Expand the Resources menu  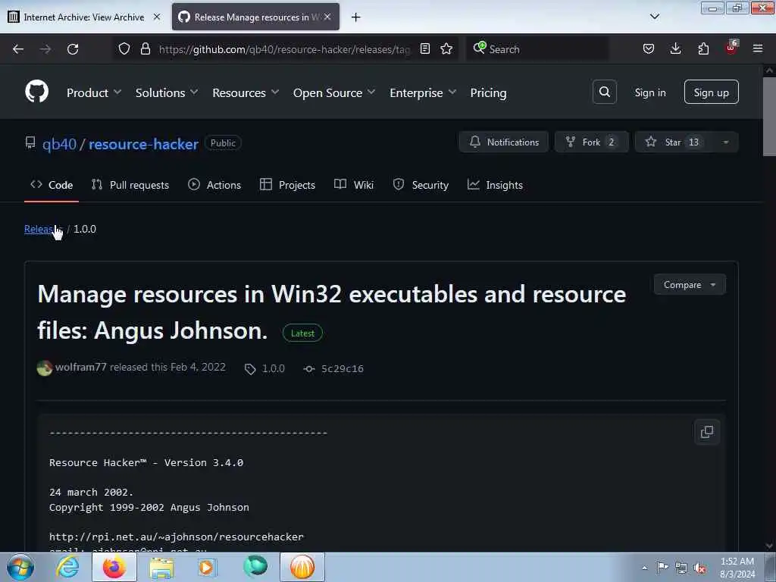[x=246, y=92]
